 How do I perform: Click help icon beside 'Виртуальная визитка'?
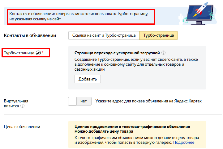click(23, 106)
